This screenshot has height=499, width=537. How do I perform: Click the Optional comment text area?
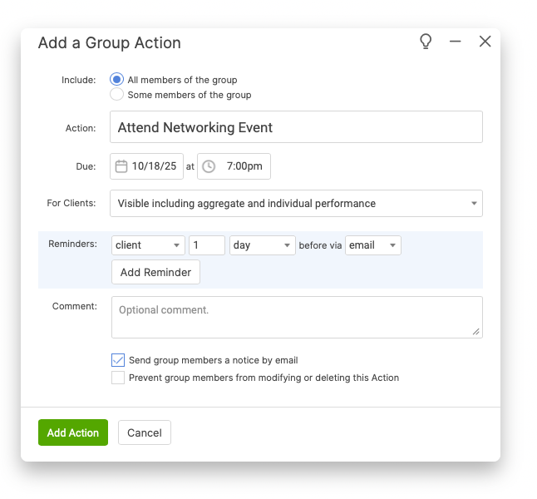coord(297,317)
